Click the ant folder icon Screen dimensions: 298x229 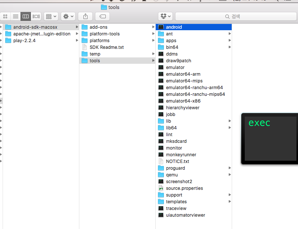pyautogui.click(x=161, y=34)
